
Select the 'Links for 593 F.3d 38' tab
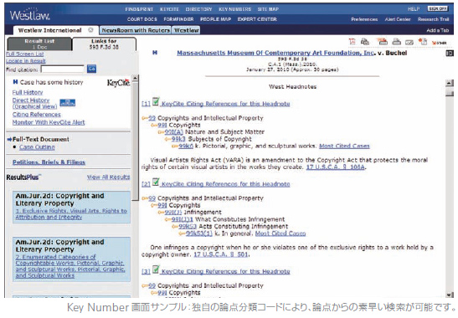point(104,44)
